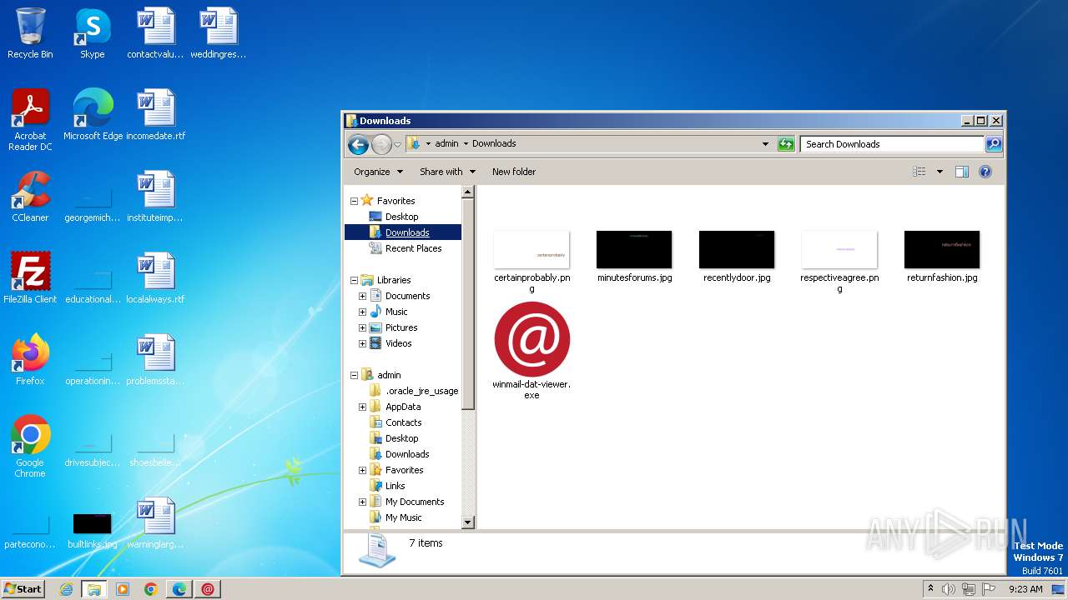1068x600 pixels.
Task: Launch CCleaner from the desktop
Action: tap(30, 197)
